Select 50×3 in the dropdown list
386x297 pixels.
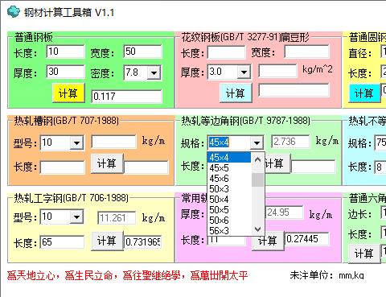(229, 189)
